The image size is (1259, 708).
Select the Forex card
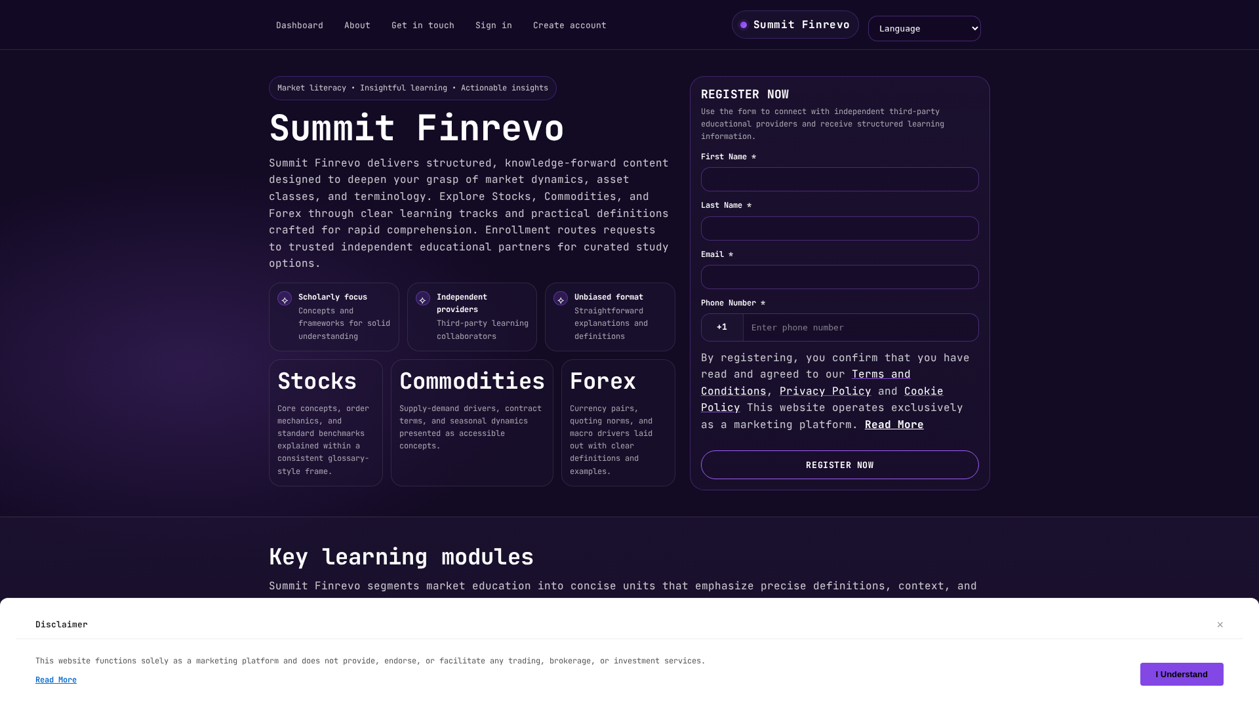(618, 423)
